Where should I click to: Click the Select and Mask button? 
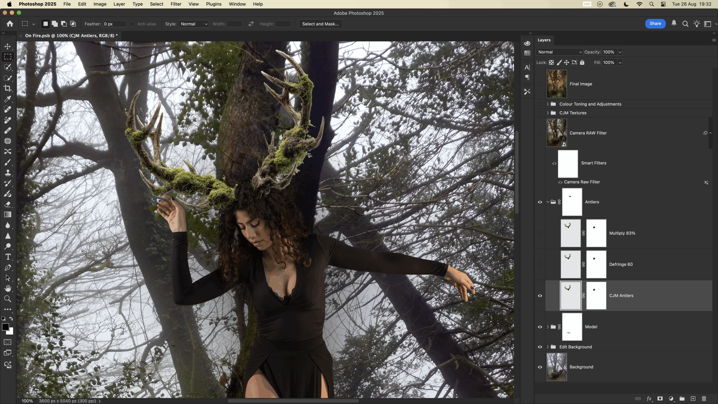pyautogui.click(x=320, y=24)
